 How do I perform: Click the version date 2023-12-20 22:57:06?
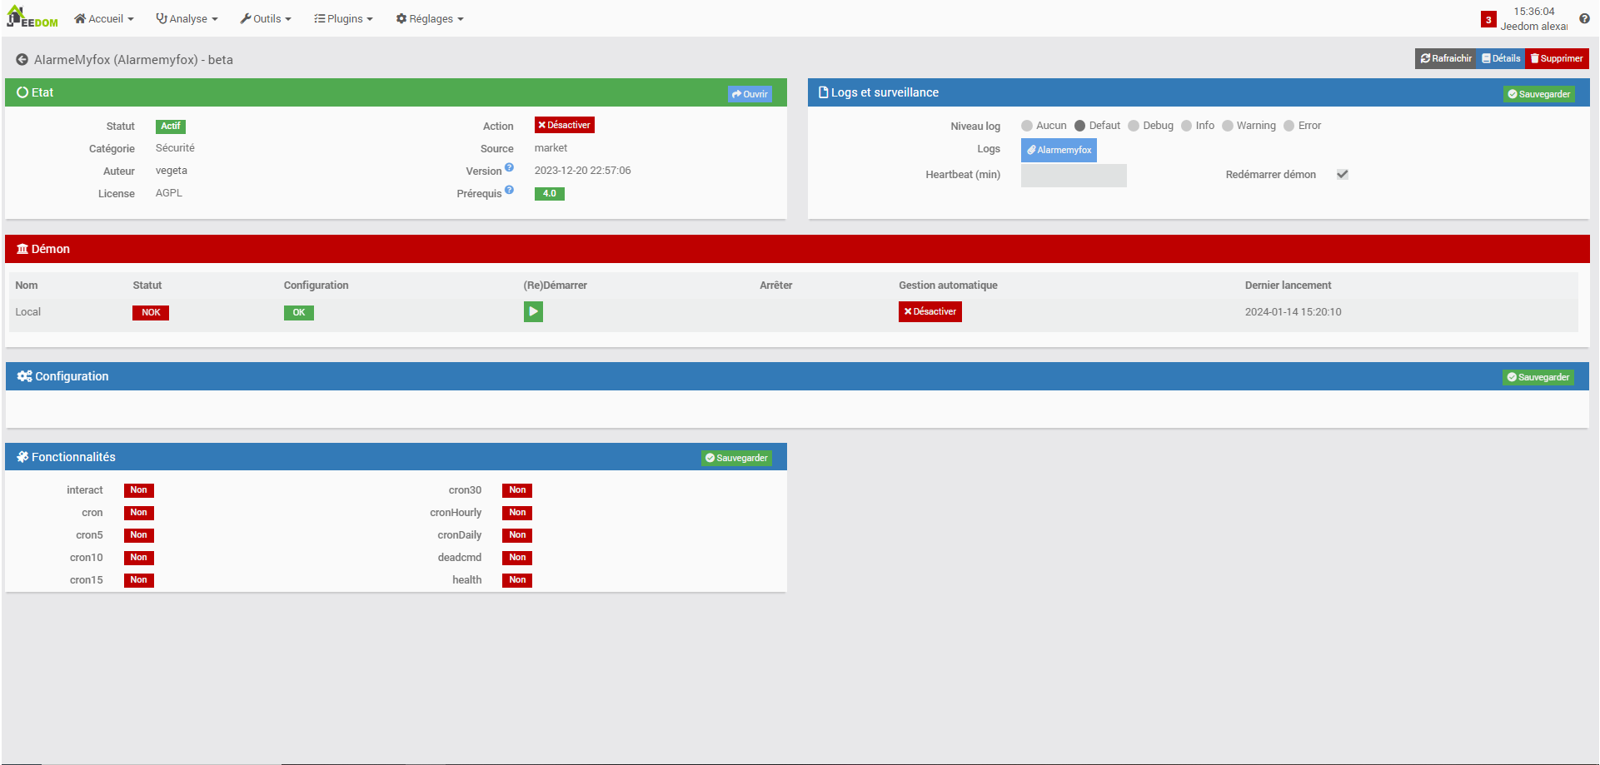click(583, 171)
